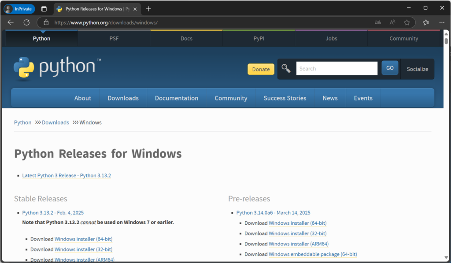Open the favorites list icon
Screen dimensions: 451x263
coord(425,22)
